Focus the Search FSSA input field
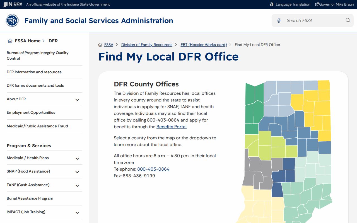Viewport: 357px width, 223px height. (313, 20)
